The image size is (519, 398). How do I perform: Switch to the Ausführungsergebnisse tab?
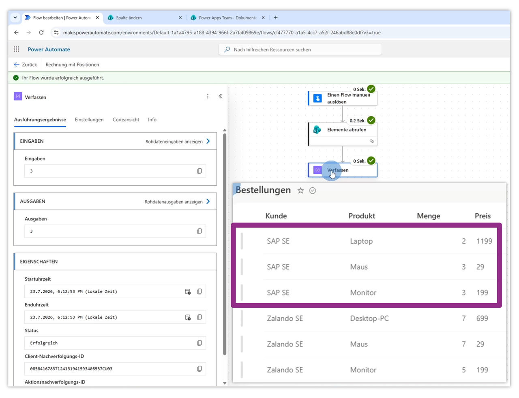point(40,120)
